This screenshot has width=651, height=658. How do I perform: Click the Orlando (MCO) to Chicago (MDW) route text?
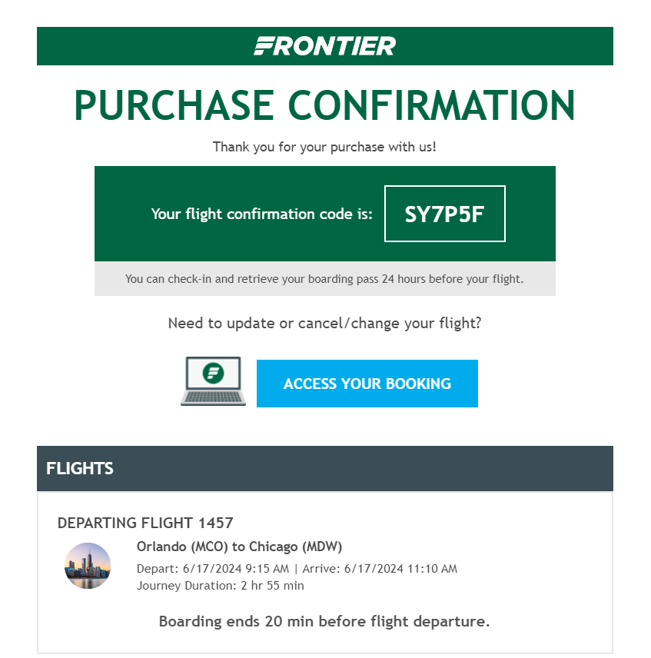click(x=240, y=547)
